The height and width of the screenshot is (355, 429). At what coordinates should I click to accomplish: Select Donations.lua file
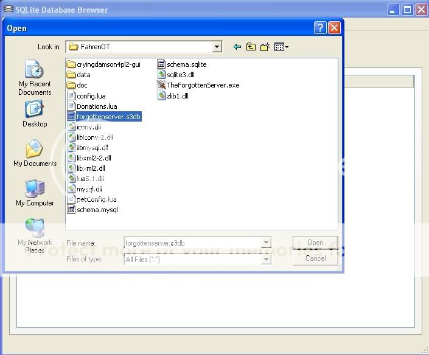tap(92, 106)
